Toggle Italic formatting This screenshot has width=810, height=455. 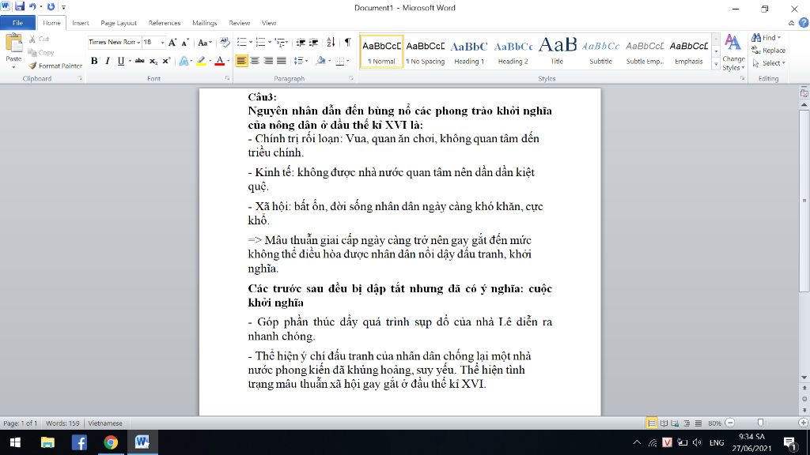tap(108, 61)
